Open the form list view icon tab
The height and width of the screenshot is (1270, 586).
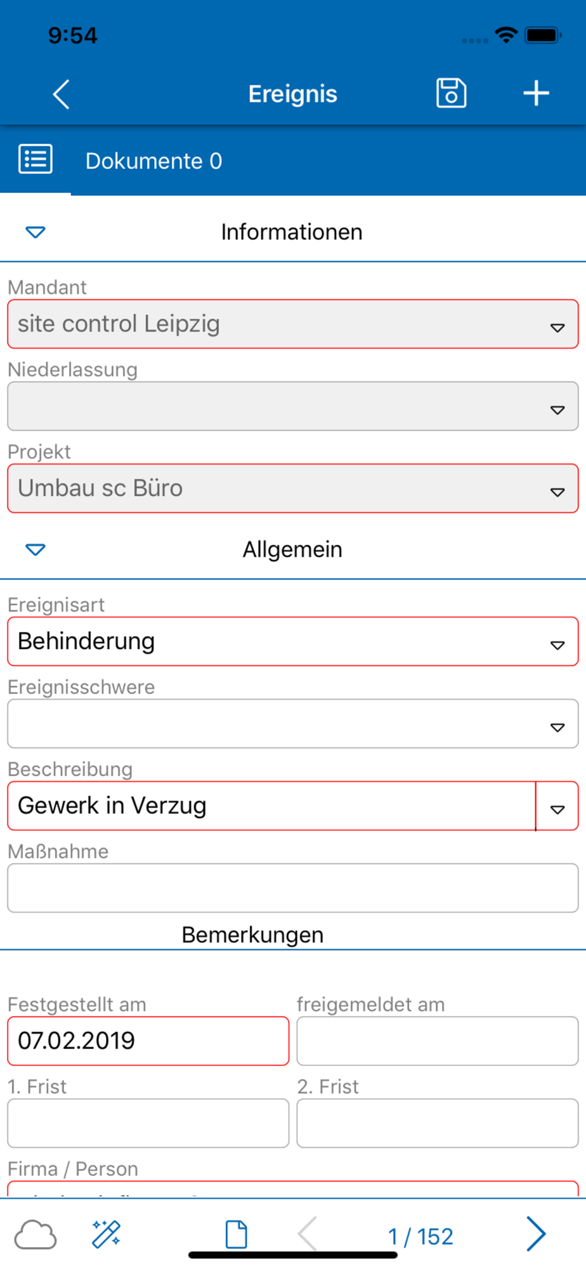coord(36,159)
